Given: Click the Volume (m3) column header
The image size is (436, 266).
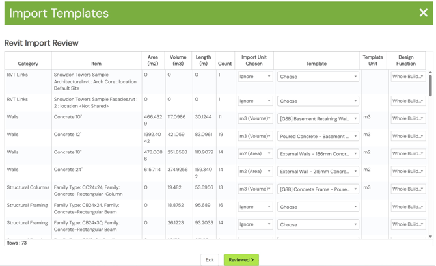Looking at the screenshot, I should tap(178, 60).
